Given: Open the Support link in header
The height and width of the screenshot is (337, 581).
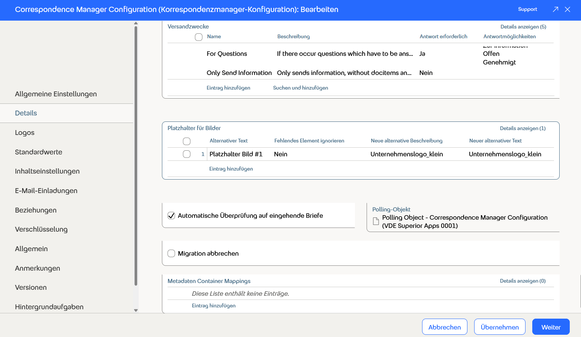Looking at the screenshot, I should (527, 9).
